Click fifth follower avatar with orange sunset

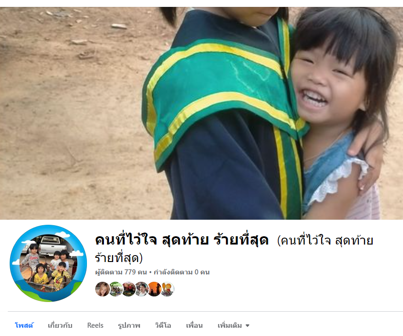[154, 289]
